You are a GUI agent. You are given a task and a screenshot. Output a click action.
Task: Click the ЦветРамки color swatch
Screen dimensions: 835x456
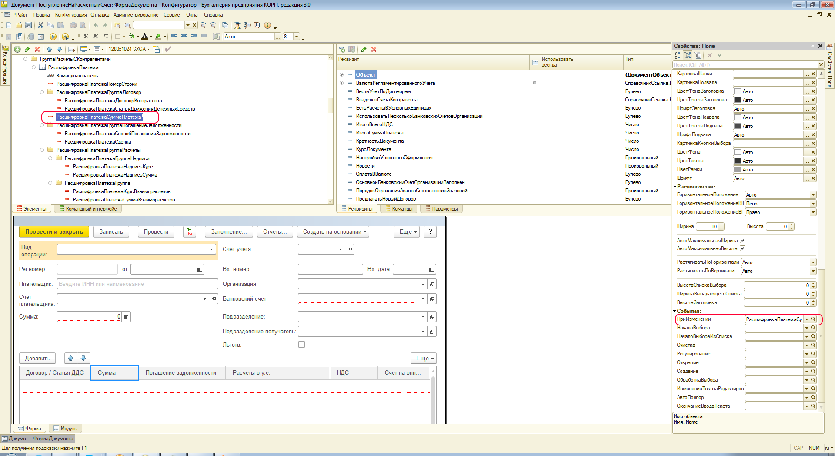[738, 170]
